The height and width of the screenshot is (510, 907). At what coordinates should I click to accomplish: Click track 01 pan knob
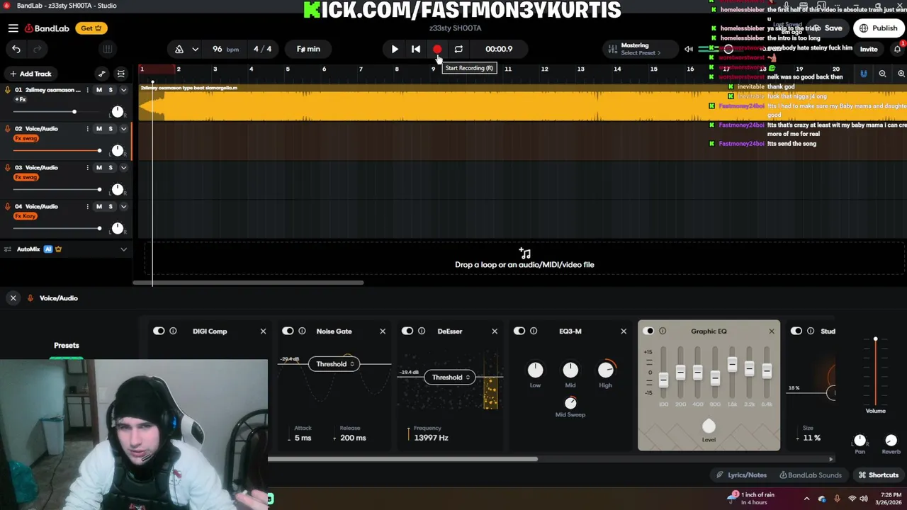pos(118,112)
